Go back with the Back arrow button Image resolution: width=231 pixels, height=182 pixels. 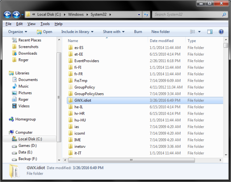pos(7,15)
